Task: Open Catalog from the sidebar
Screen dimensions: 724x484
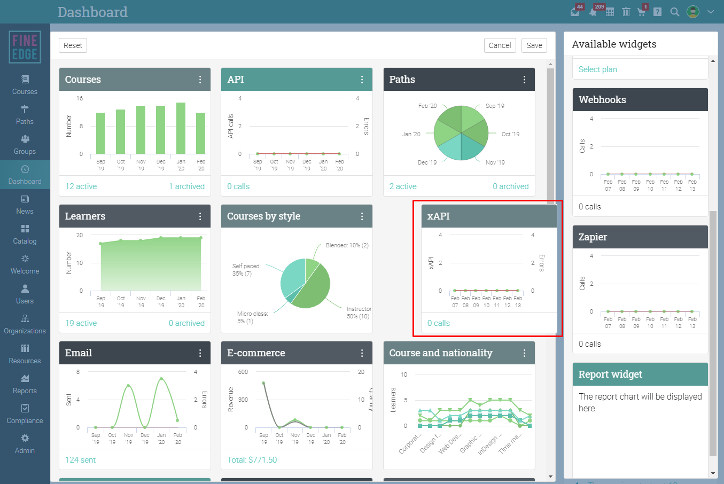Action: tap(25, 235)
